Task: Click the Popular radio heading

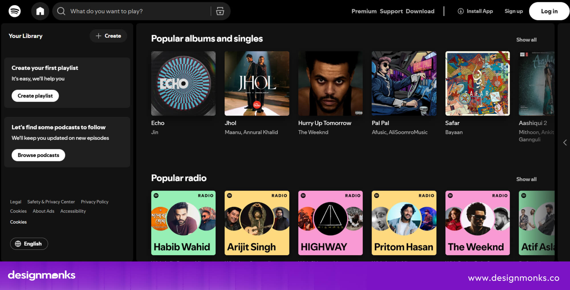Action: [x=179, y=178]
